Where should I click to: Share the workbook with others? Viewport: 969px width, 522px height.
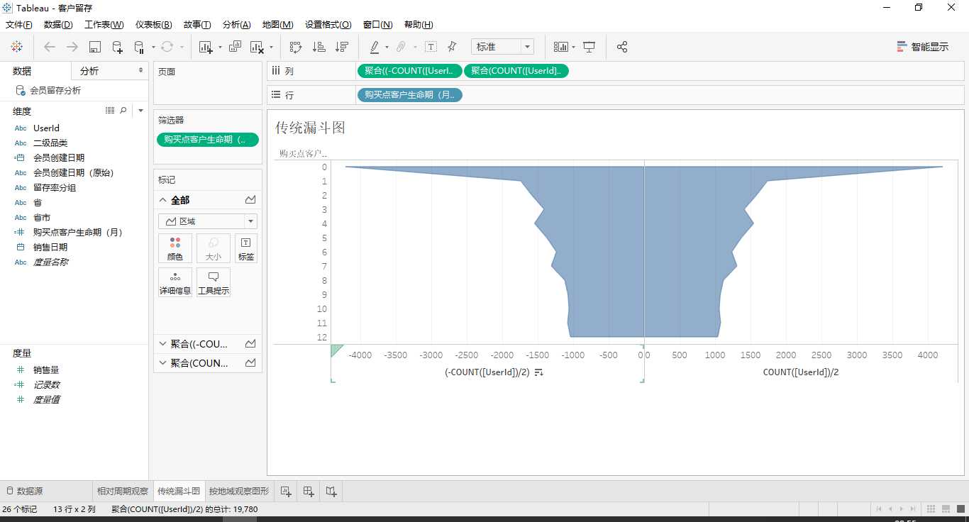(622, 47)
